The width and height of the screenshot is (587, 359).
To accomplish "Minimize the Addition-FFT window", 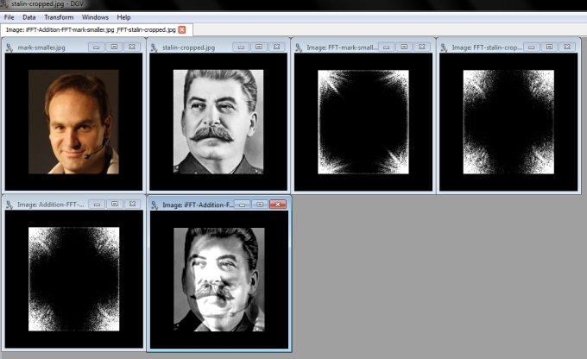I will (97, 204).
